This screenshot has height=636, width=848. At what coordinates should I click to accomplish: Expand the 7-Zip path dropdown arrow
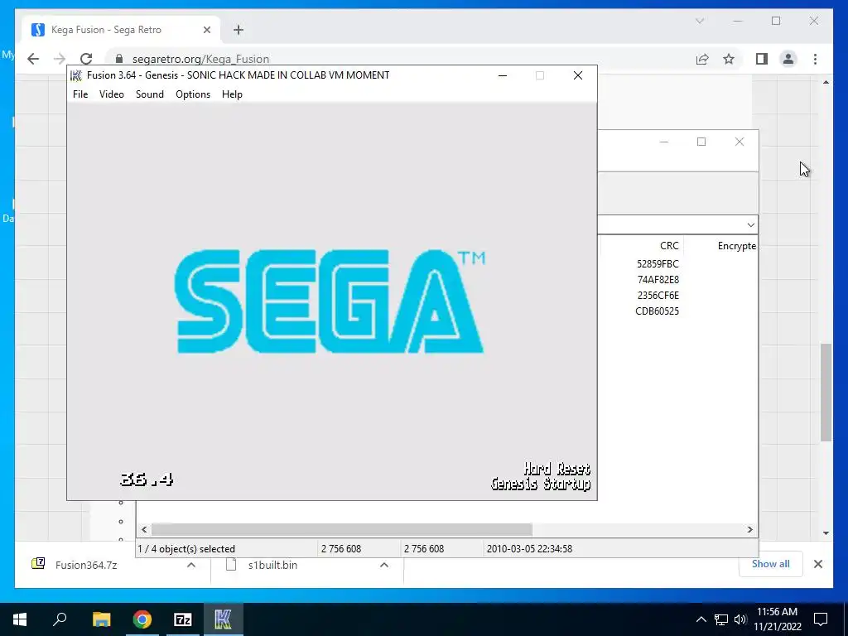[750, 224]
